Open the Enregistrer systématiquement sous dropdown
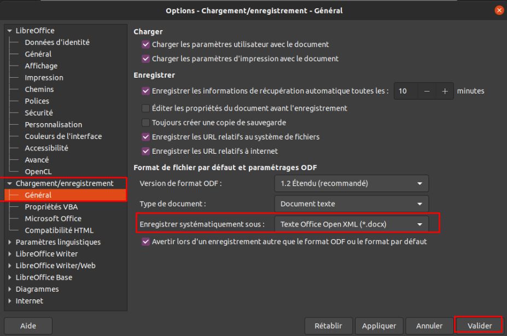 [x=352, y=224]
